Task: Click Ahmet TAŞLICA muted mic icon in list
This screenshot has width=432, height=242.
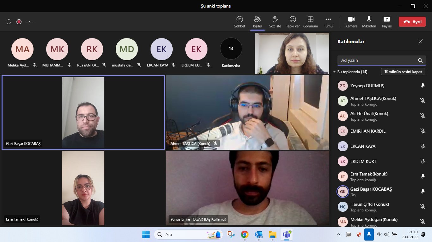Action: click(x=423, y=101)
